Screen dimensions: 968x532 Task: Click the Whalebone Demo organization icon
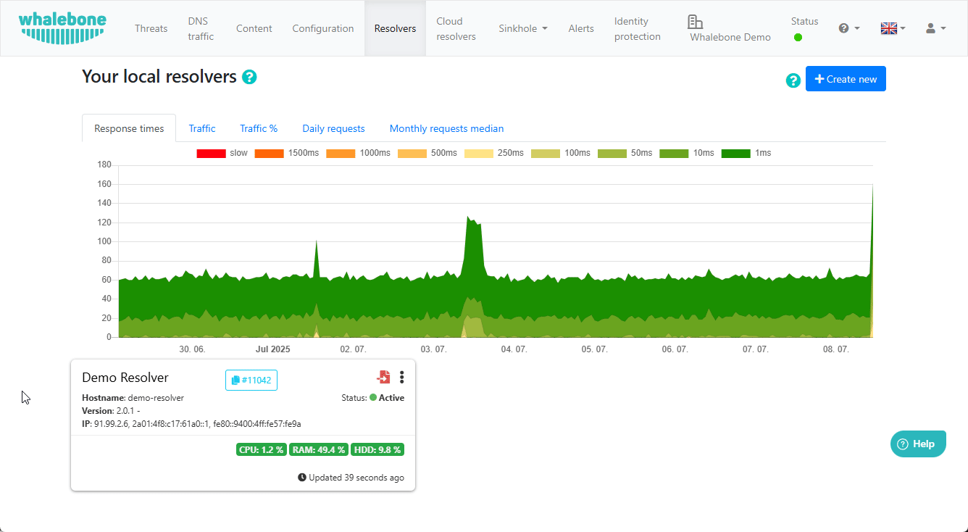[696, 22]
